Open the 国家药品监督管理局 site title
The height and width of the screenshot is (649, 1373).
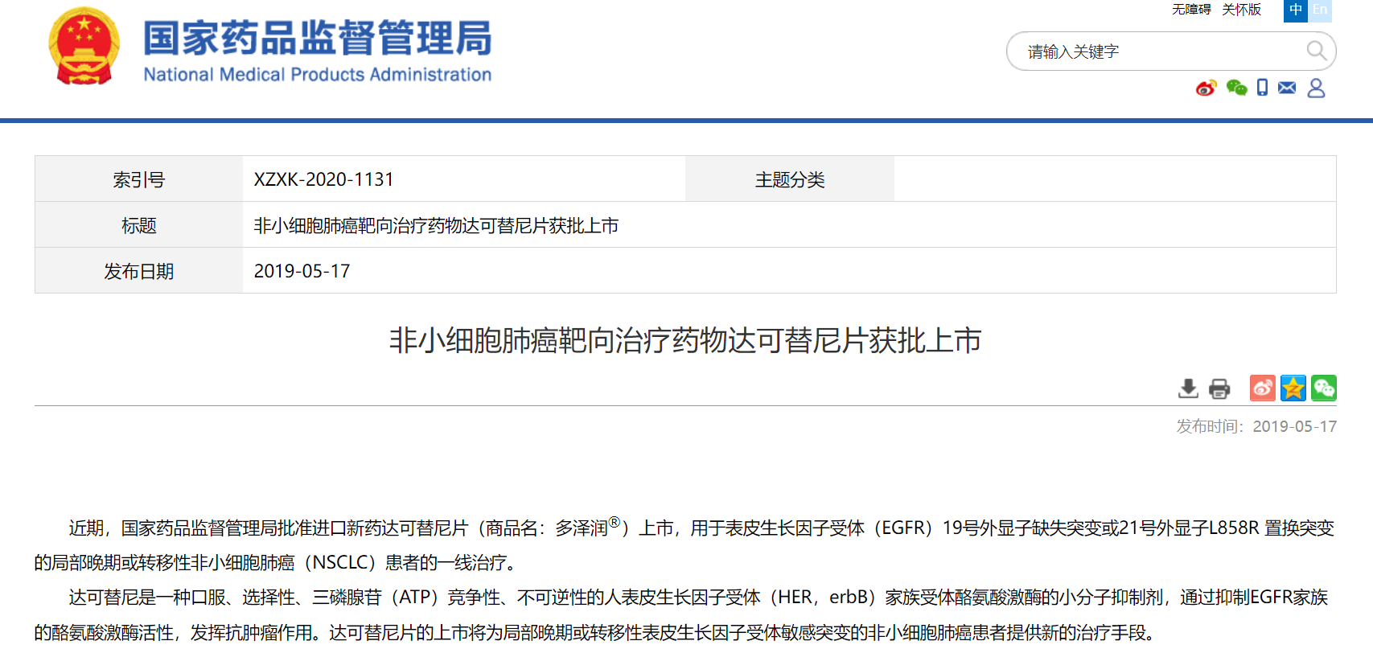click(x=318, y=38)
